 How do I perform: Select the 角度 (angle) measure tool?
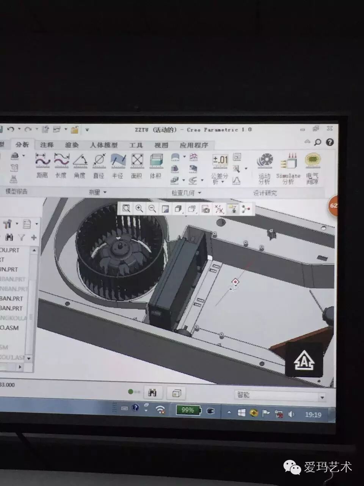80,166
